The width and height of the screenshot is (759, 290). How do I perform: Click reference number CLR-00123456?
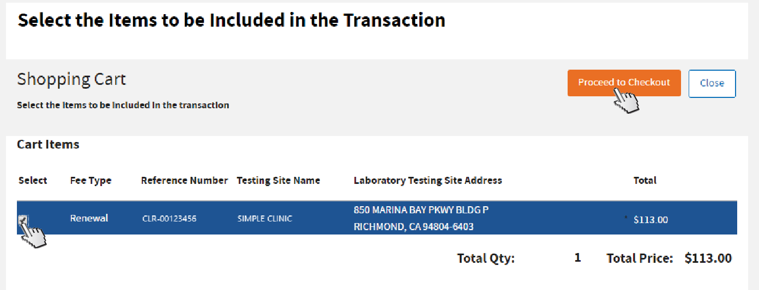(169, 219)
